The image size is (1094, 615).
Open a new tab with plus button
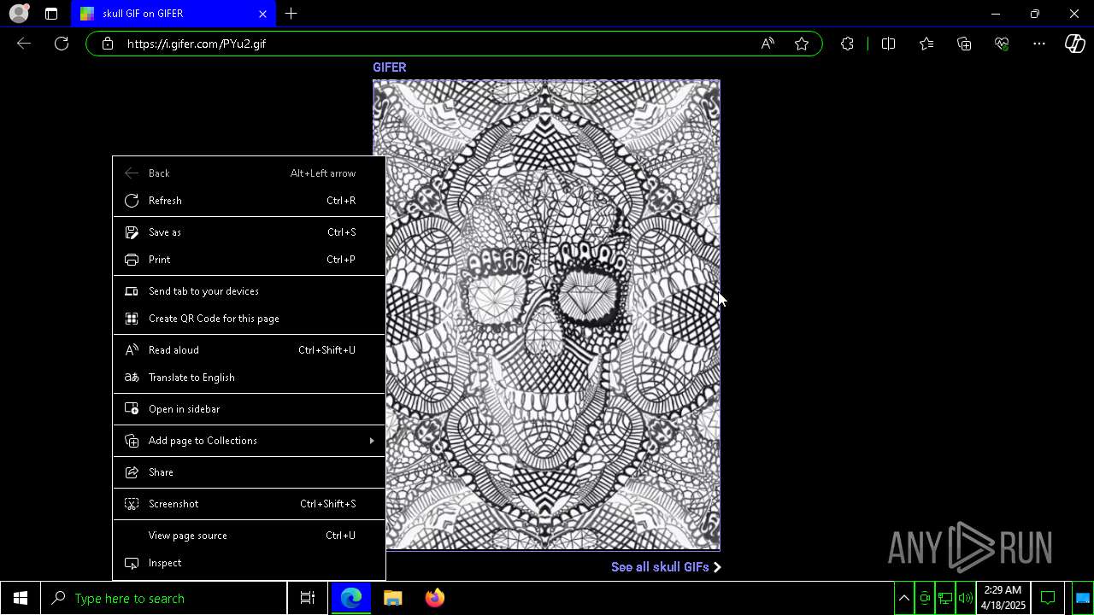(291, 14)
